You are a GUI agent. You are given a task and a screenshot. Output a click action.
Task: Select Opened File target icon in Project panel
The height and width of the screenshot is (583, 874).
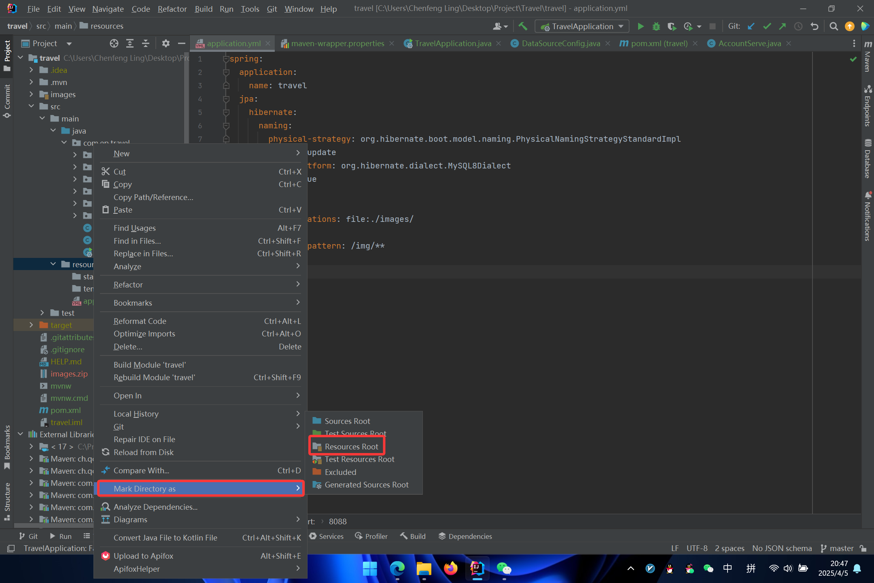tap(114, 43)
